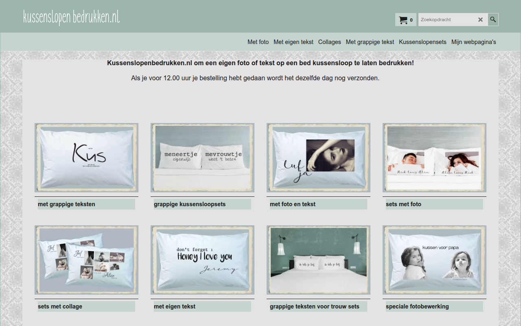Open the bedroom wedding set image
The width and height of the screenshot is (521, 326).
pos(318,260)
